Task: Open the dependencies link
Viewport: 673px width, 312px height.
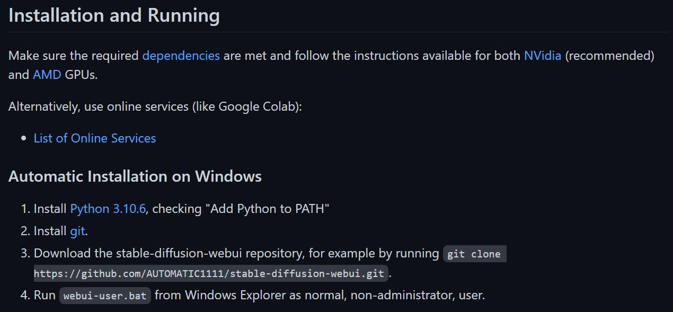Action: click(181, 56)
